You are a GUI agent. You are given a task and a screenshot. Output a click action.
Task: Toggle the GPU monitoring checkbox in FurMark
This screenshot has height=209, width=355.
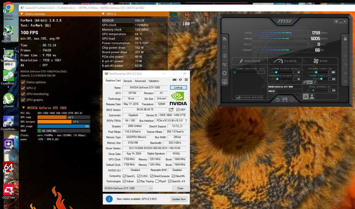[23, 94]
